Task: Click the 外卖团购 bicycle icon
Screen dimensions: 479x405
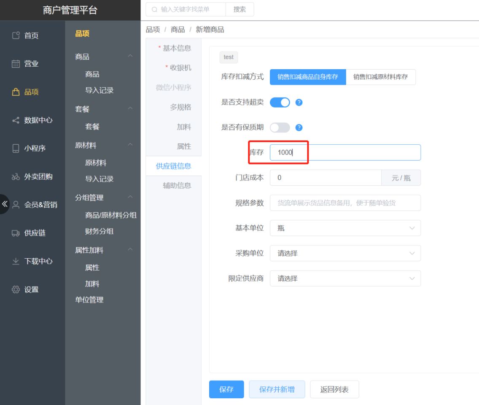Action: coord(16,177)
